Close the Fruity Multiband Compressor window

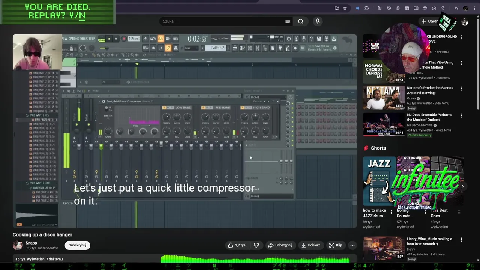[278, 101]
